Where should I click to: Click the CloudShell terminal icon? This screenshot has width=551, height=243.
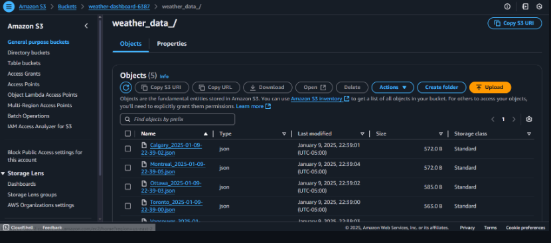tap(7, 228)
